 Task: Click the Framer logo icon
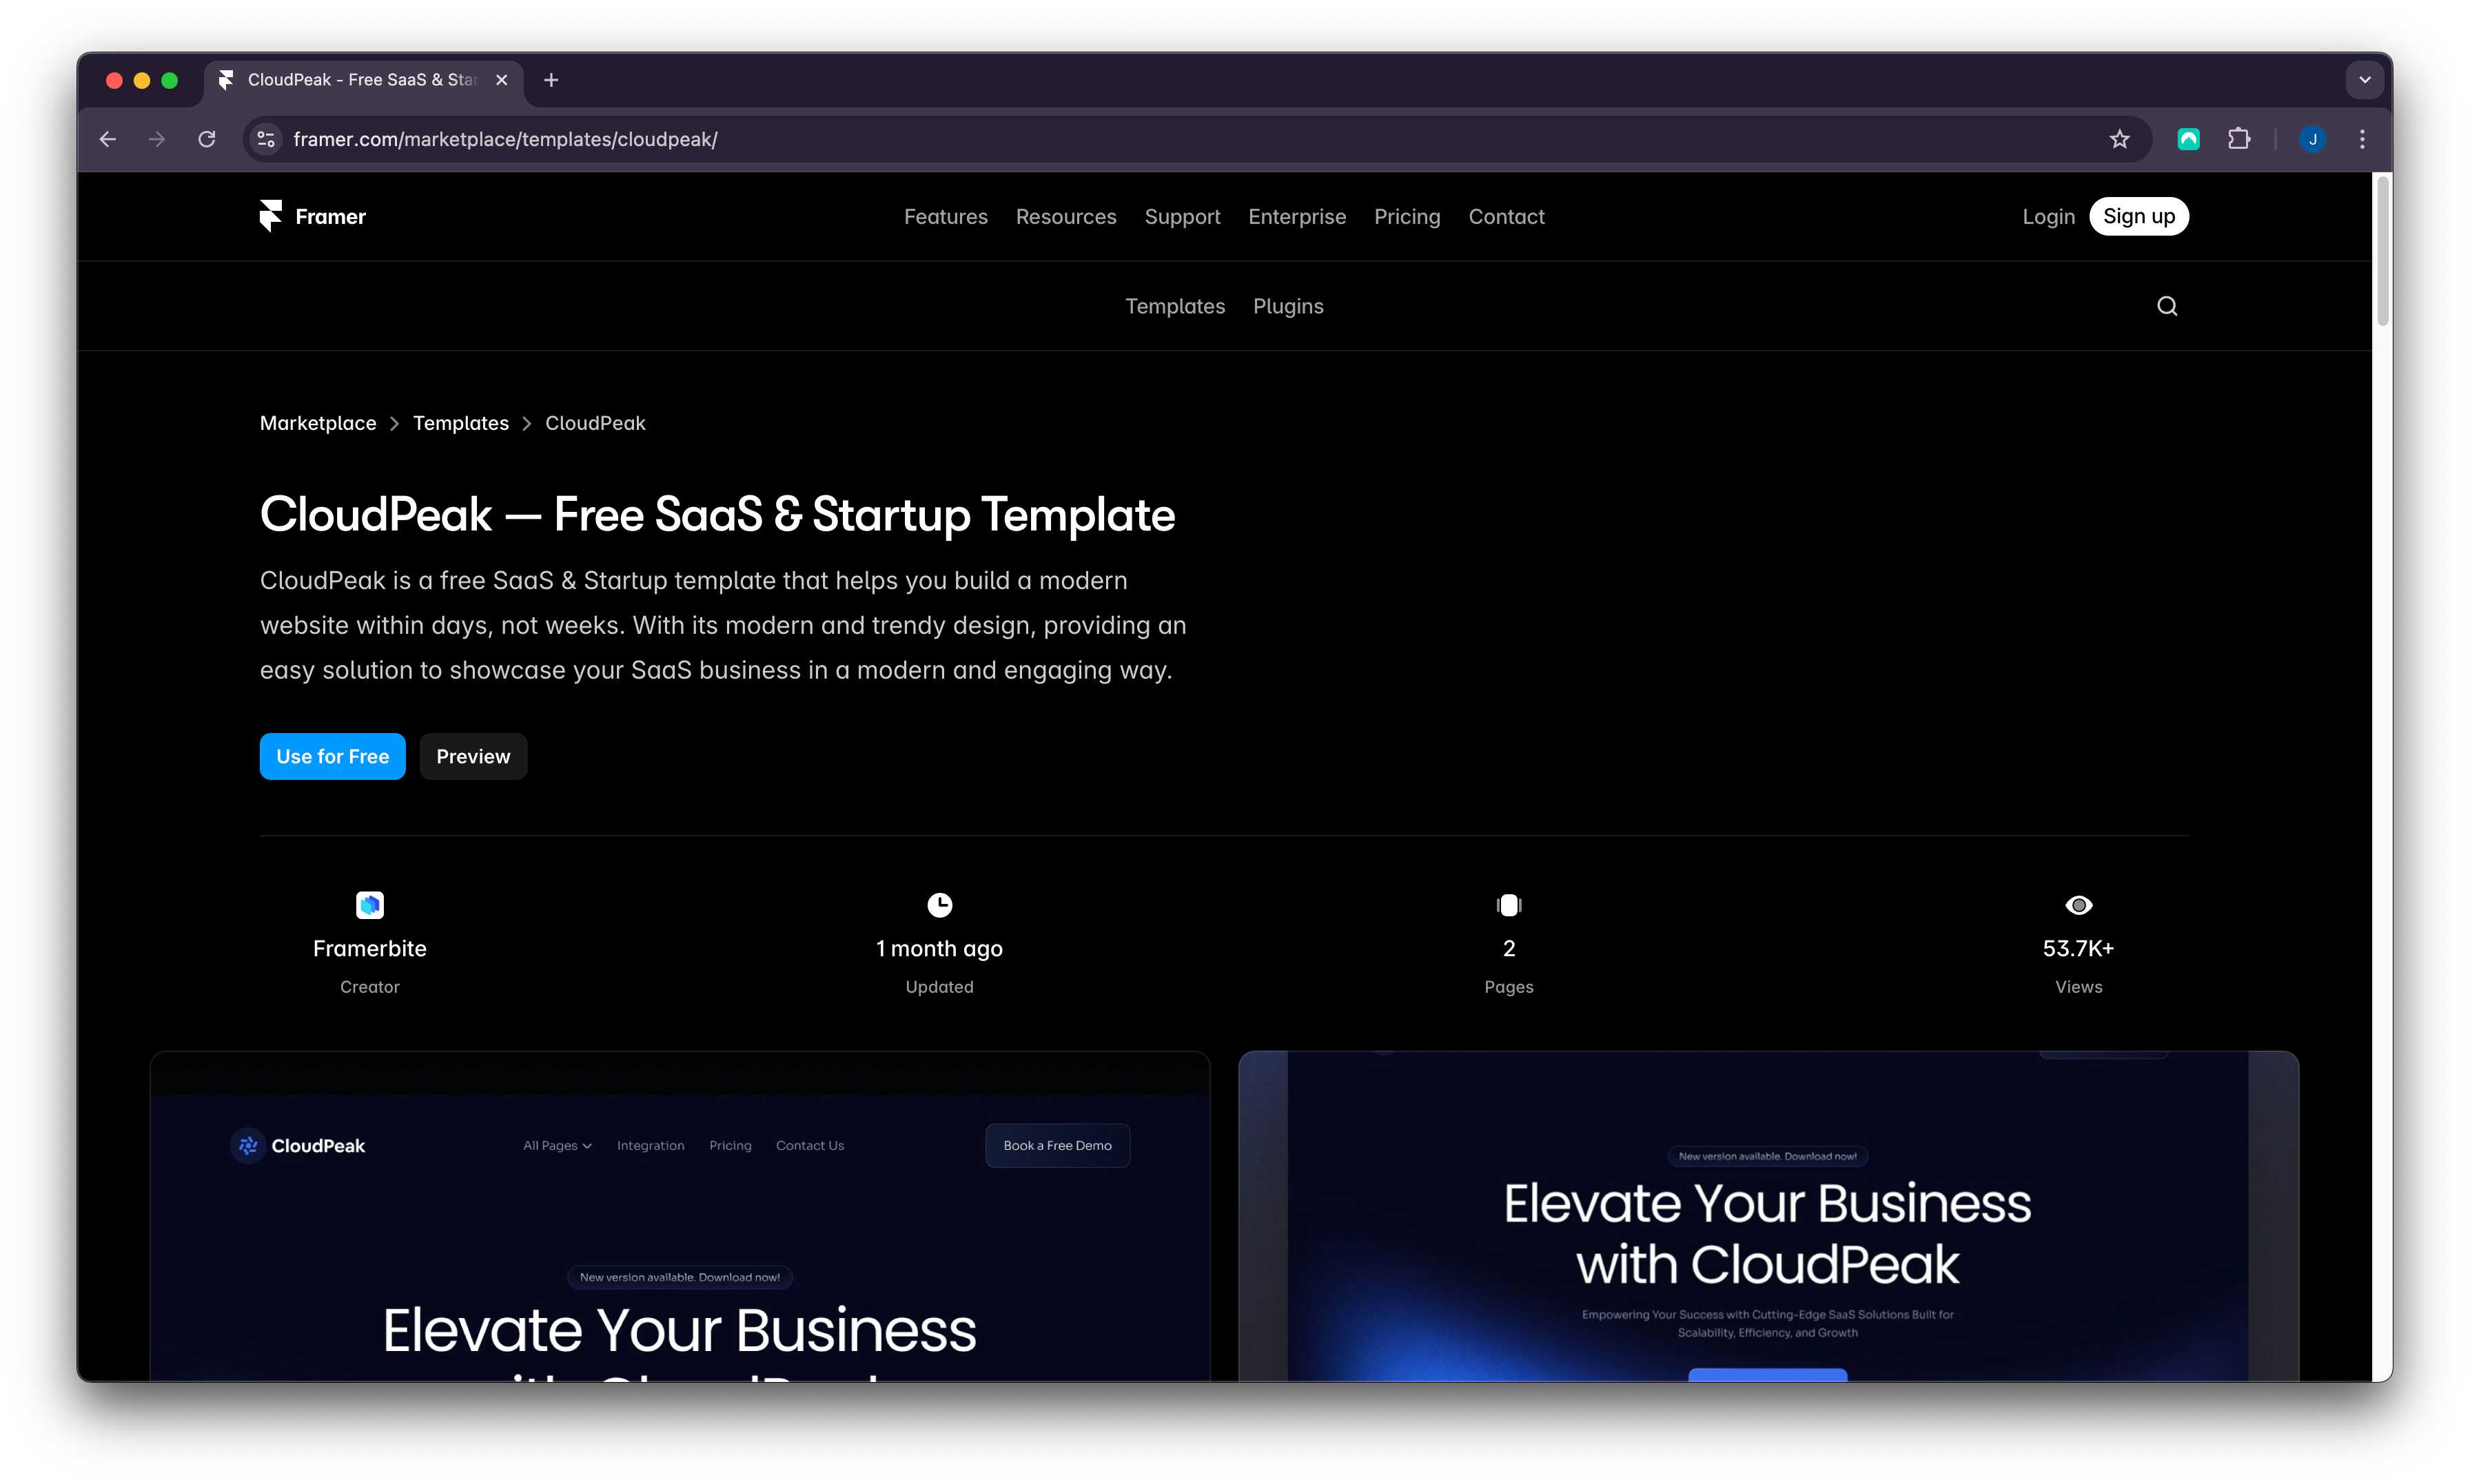271,216
